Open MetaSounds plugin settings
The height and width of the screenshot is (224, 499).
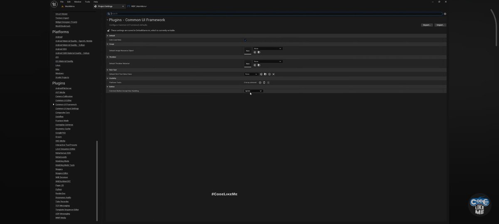click(61, 157)
